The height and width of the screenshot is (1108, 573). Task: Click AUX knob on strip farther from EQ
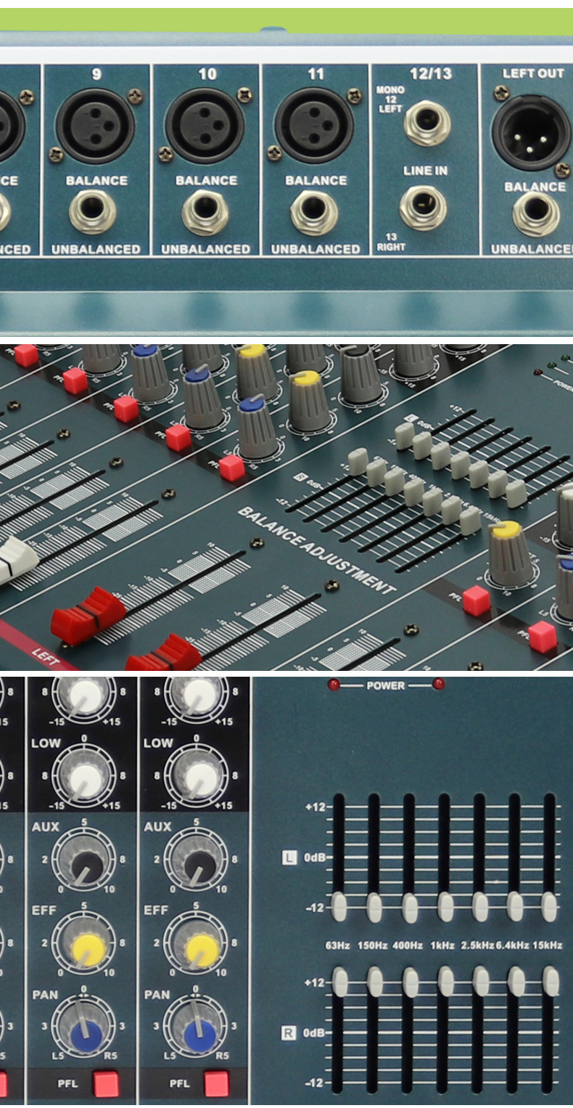click(84, 860)
